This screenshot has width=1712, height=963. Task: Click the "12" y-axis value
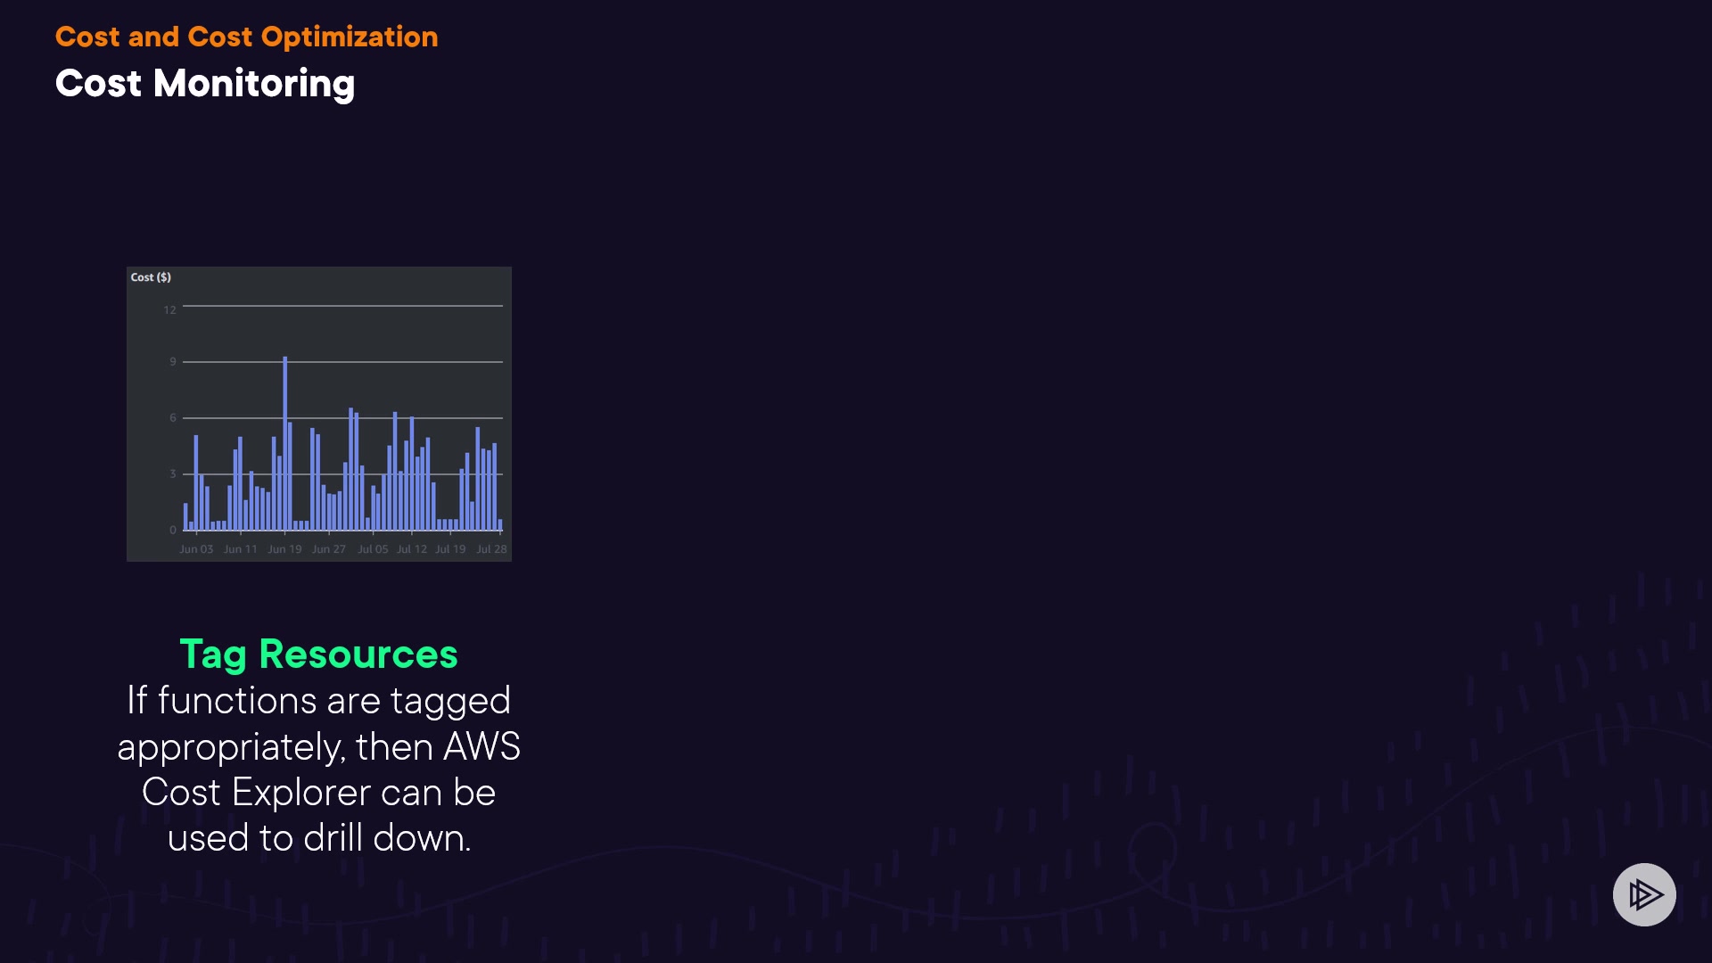tap(169, 310)
